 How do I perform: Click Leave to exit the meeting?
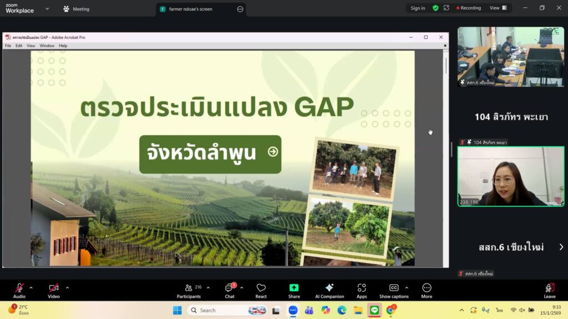coord(550,290)
